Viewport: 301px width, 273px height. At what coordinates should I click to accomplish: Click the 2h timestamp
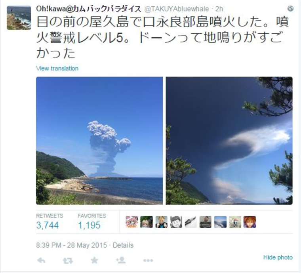click(x=219, y=9)
